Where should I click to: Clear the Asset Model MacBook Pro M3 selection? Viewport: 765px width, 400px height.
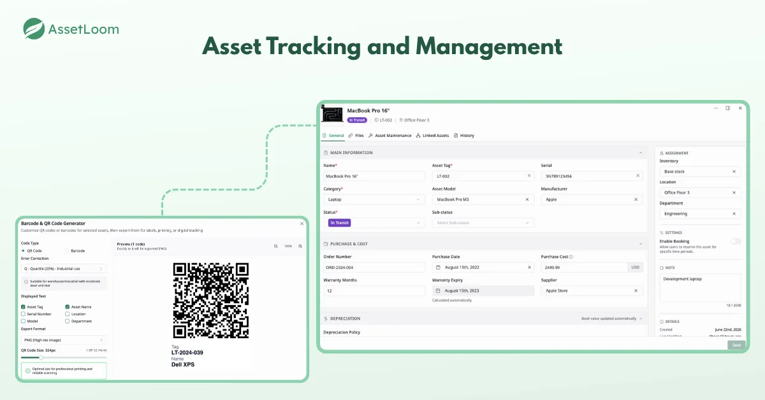pyautogui.click(x=528, y=199)
